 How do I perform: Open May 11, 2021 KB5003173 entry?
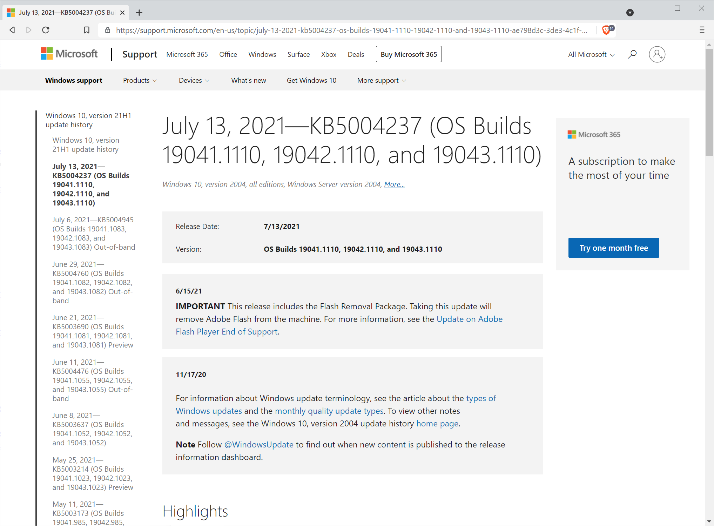(88, 513)
